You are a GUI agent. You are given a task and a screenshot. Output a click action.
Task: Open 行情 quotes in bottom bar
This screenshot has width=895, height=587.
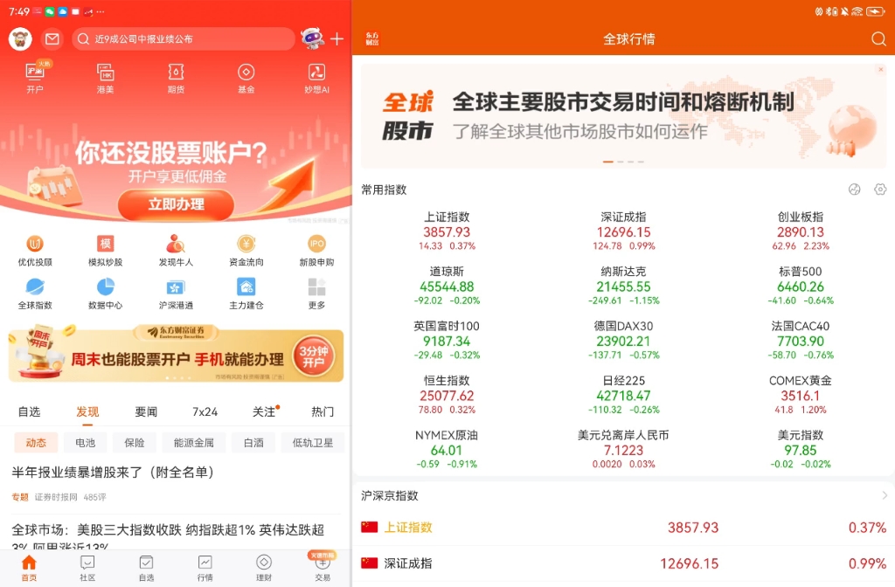point(205,568)
